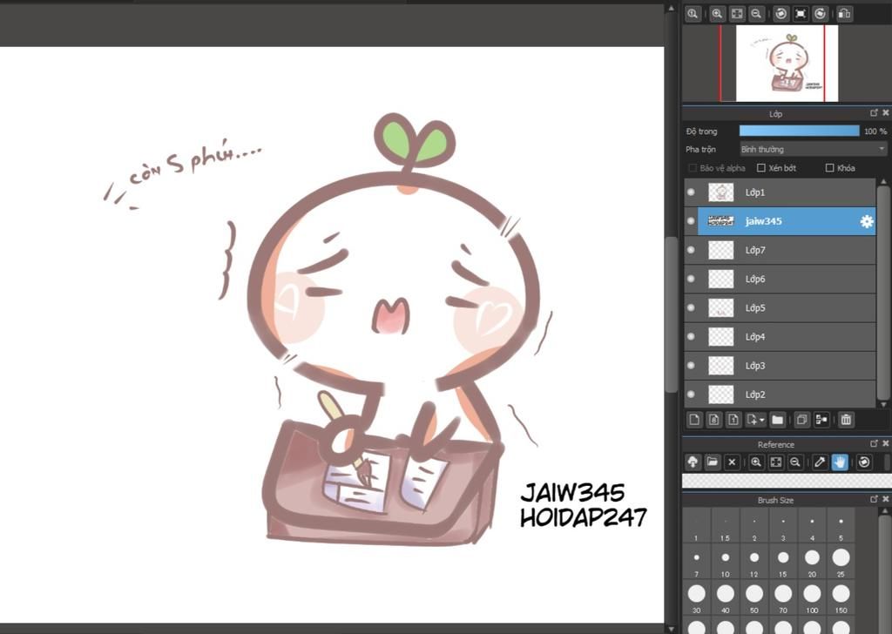The height and width of the screenshot is (634, 892).
Task: Zoom in using the navigator toolbar
Action: 717,14
